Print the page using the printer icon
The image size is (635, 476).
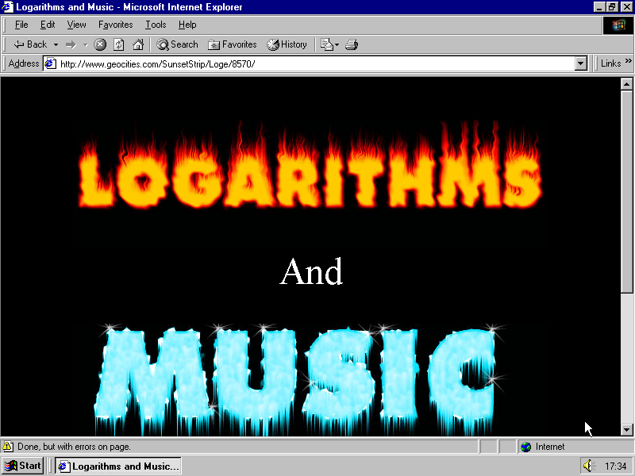coord(352,44)
